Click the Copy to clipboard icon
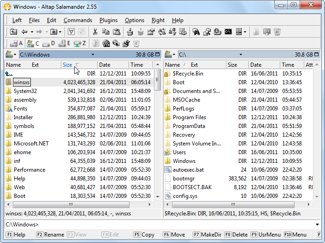This screenshot has height=243, width=325. tap(106, 32)
